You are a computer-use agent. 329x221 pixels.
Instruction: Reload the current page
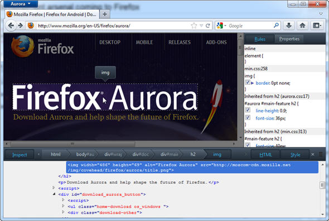(x=208, y=26)
